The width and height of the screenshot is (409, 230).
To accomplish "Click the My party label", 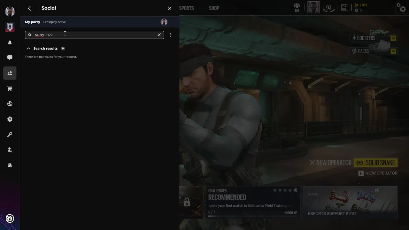I will pyautogui.click(x=33, y=22).
